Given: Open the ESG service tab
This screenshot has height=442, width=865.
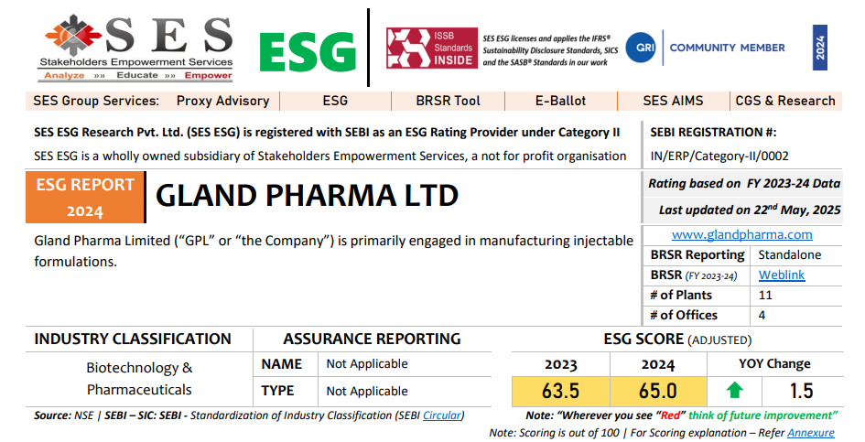Looking at the screenshot, I should pos(335,101).
